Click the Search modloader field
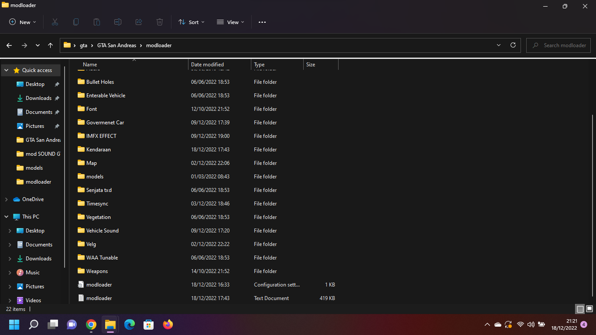Viewport: 596px width, 335px height. pos(558,45)
